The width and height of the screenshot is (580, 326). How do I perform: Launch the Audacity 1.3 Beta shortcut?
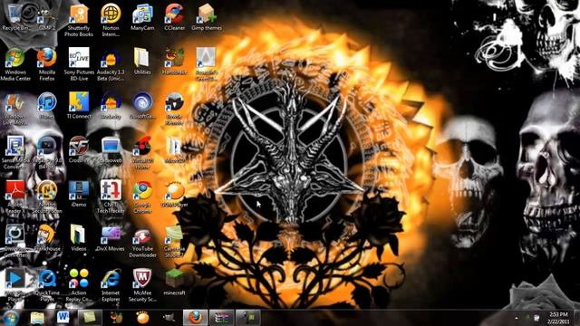111,64
